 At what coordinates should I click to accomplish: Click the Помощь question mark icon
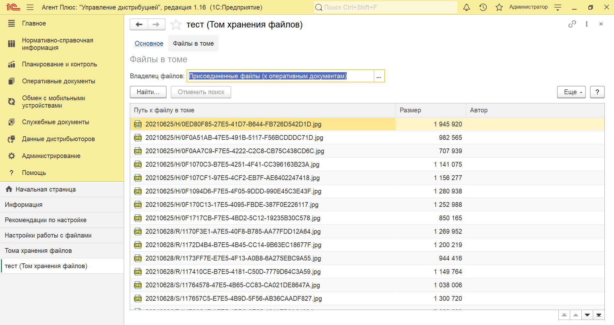pos(12,173)
